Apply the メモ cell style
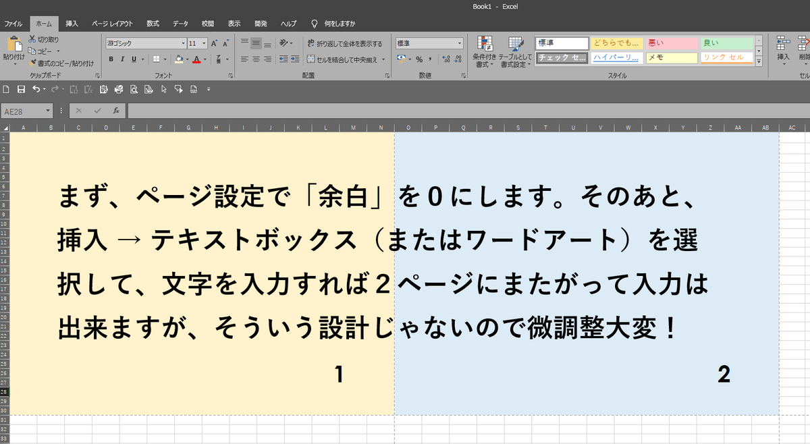Image resolution: width=810 pixels, height=444 pixels. coord(671,58)
